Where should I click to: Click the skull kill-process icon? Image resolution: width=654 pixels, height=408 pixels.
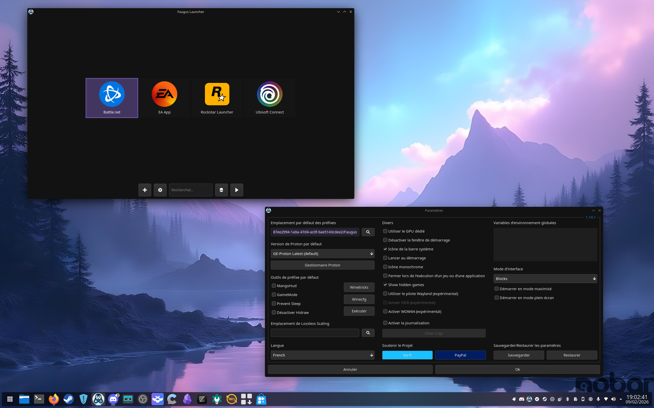pyautogui.click(x=221, y=190)
